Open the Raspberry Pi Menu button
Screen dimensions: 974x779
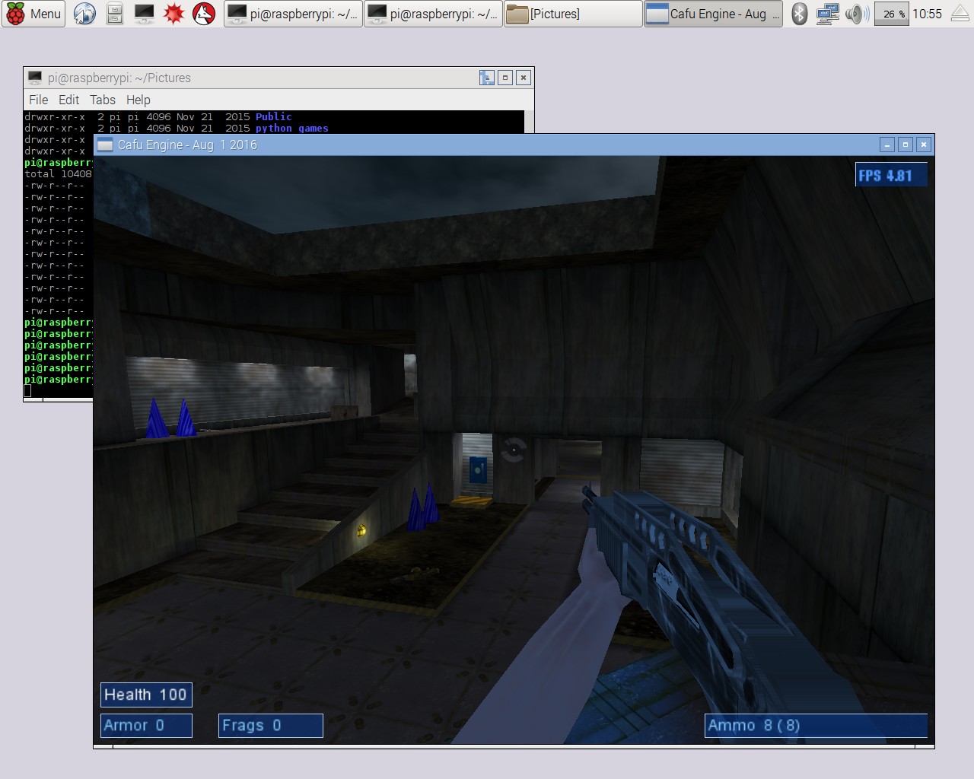(33, 14)
